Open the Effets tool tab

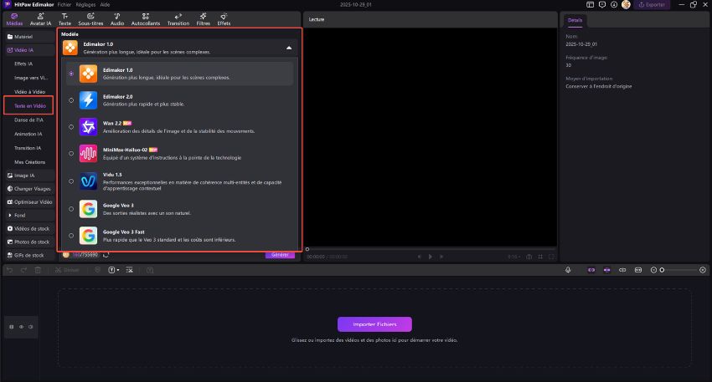224,19
